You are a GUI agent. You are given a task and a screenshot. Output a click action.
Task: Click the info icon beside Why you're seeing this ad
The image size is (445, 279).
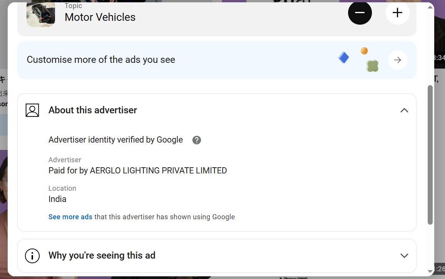coord(32,255)
